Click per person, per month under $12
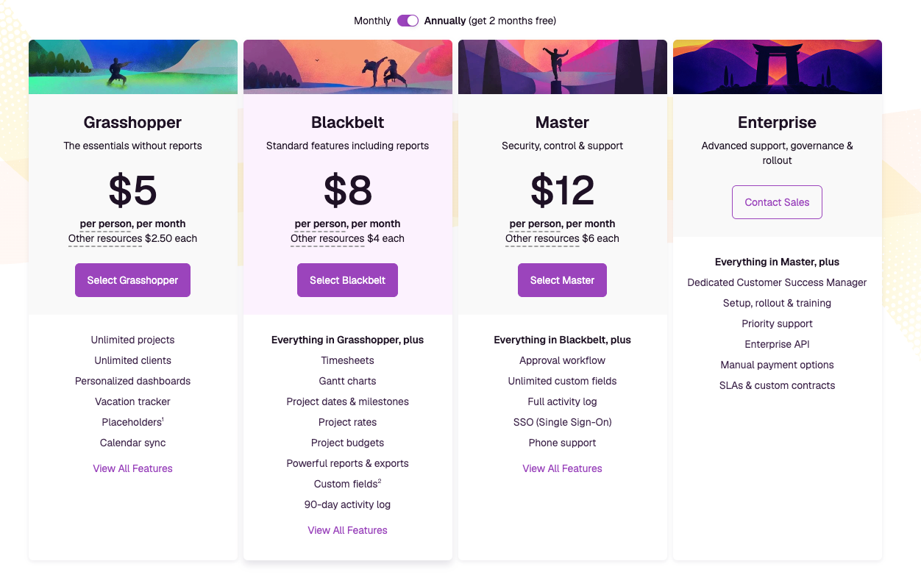This screenshot has width=921, height=575. point(562,224)
